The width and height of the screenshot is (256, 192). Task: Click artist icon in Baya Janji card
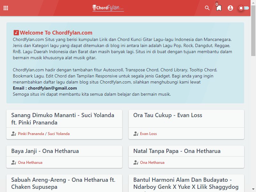tap(13, 163)
